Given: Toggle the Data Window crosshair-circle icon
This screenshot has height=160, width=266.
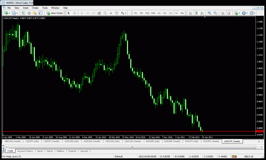Looking at the screenshot, I should tap(29, 13).
